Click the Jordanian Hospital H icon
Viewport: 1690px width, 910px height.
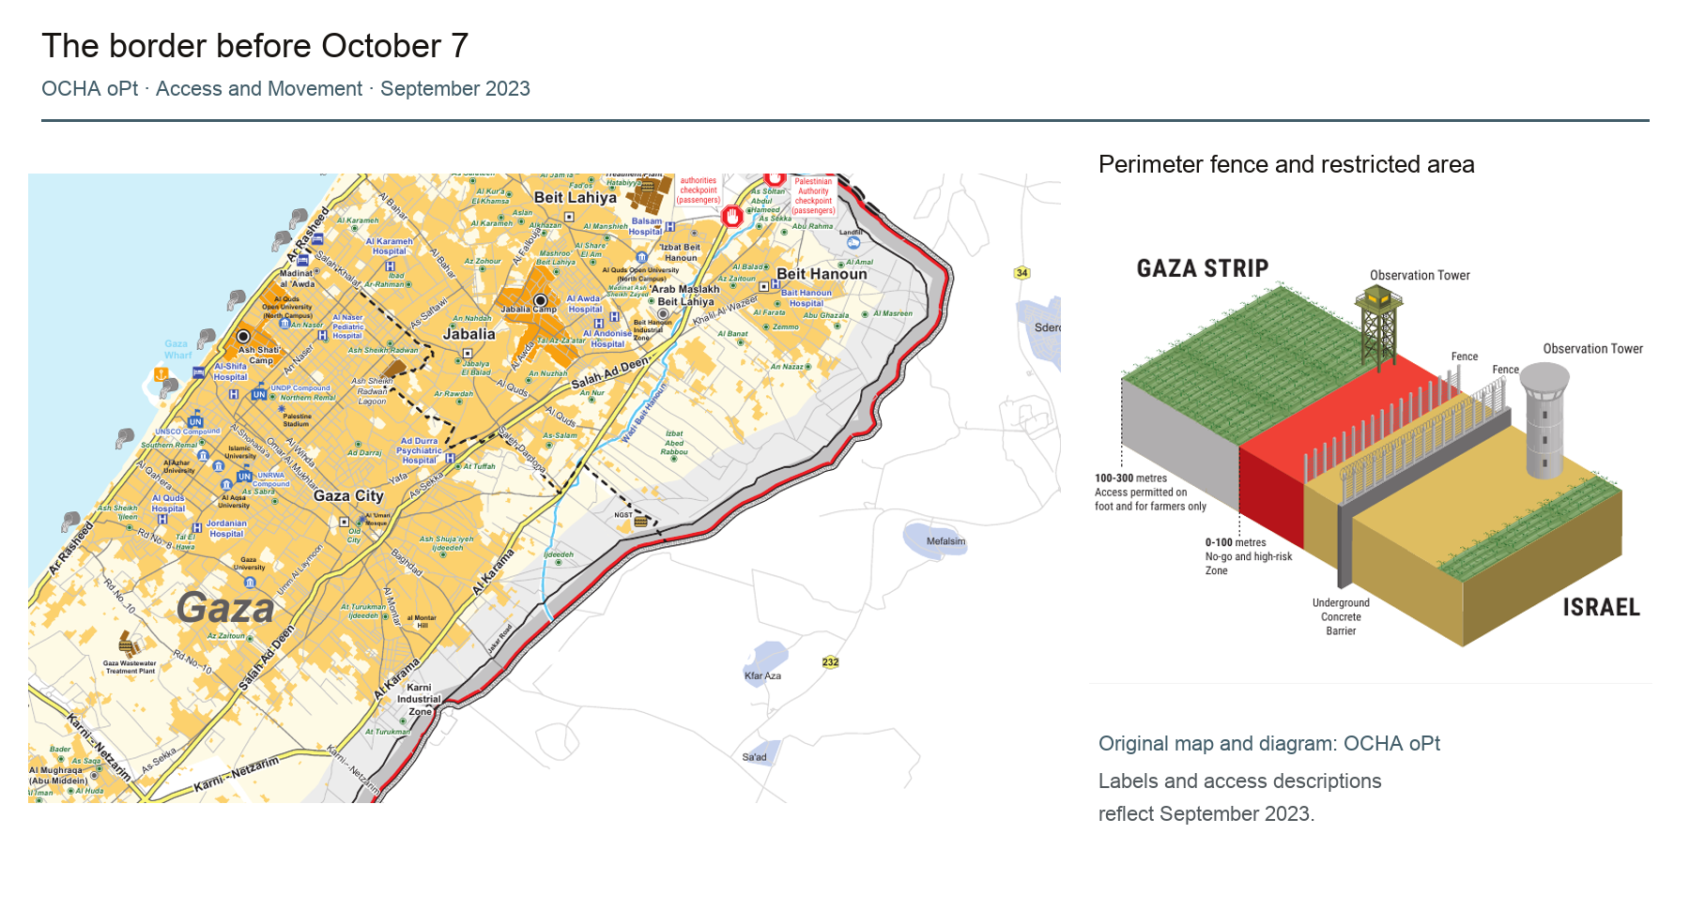tap(196, 528)
